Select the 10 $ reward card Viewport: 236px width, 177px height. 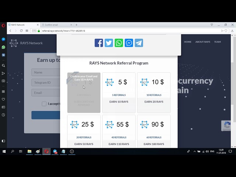[x=154, y=93]
